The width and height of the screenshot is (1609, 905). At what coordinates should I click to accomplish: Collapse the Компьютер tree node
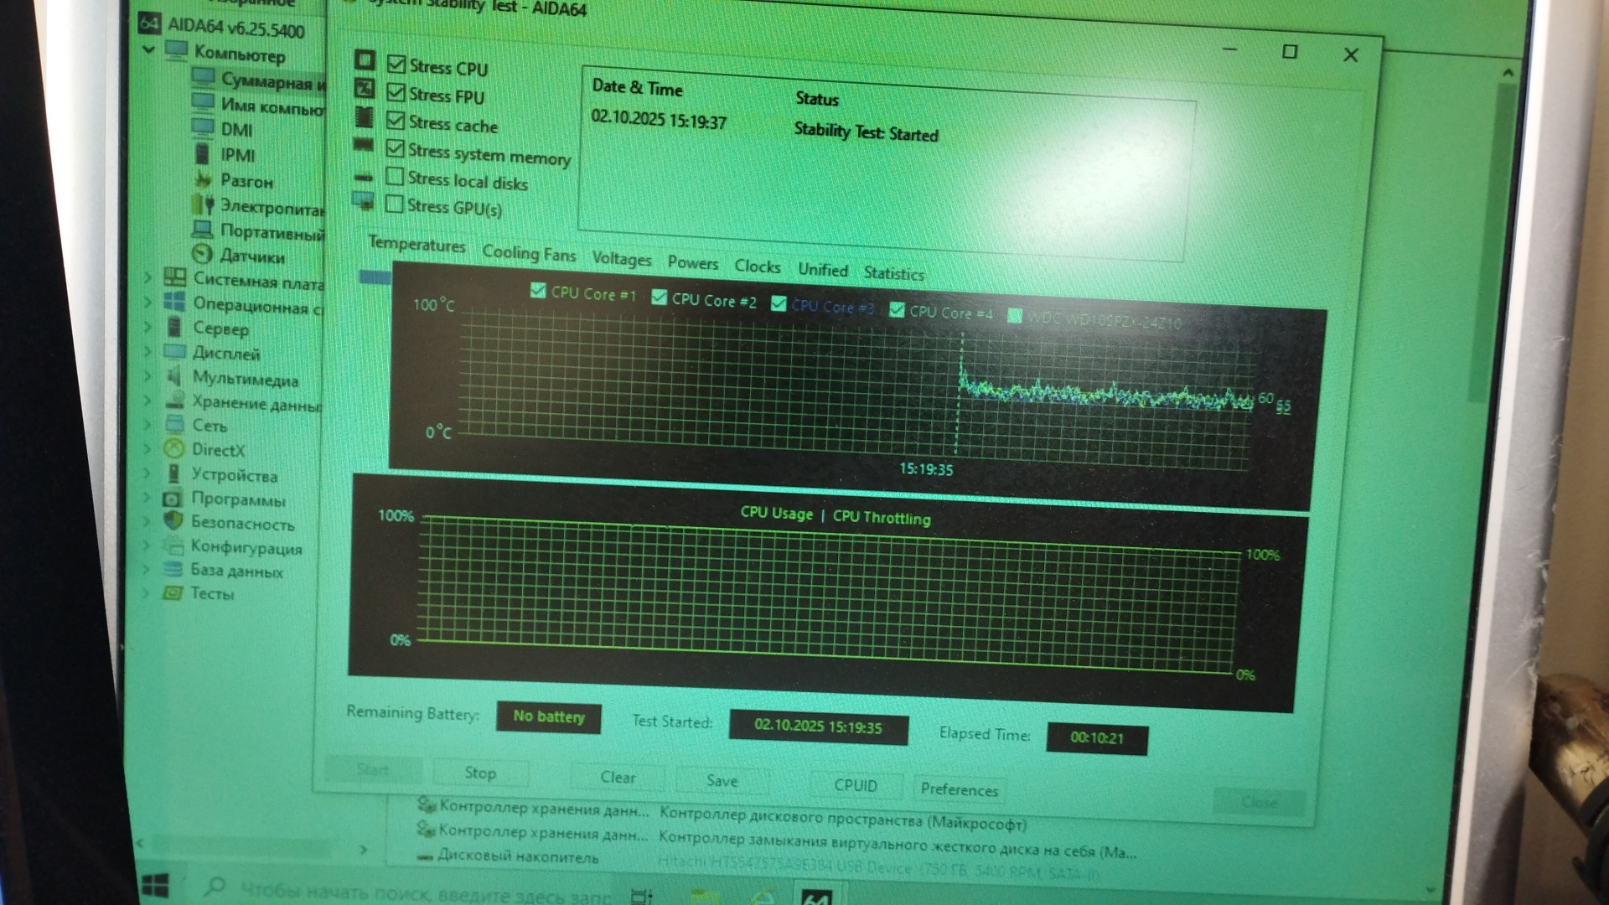(148, 50)
